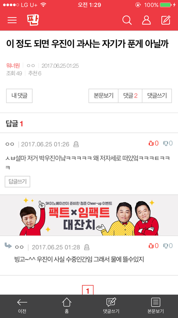The width and height of the screenshot is (178, 318).
Task: Click the 답글쓰기 button
Action: pyautogui.click(x=17, y=181)
